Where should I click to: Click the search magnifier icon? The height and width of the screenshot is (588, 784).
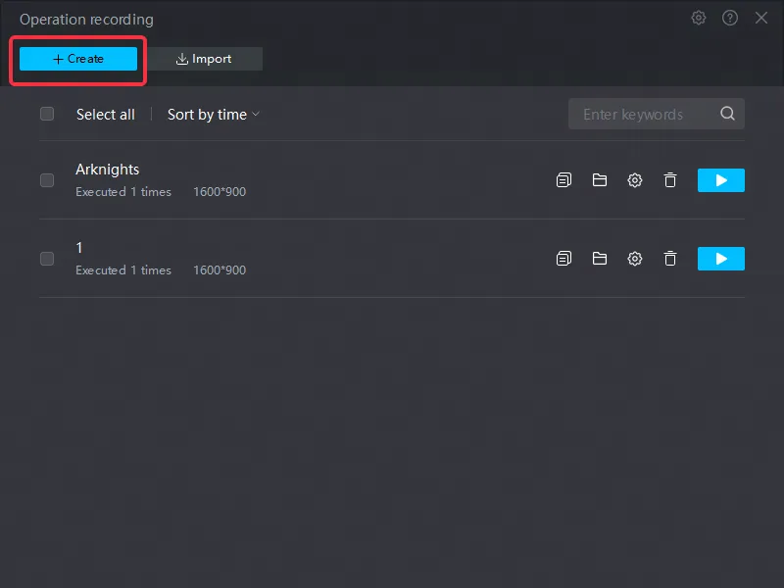click(x=727, y=114)
